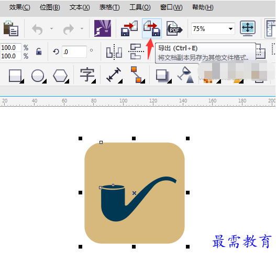This screenshot has height=258, width=276.
Task: Open the 表格(T) menu
Action: [x=109, y=7]
